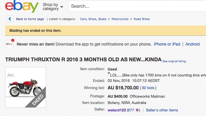Open seller welard123 profile

[117, 110]
